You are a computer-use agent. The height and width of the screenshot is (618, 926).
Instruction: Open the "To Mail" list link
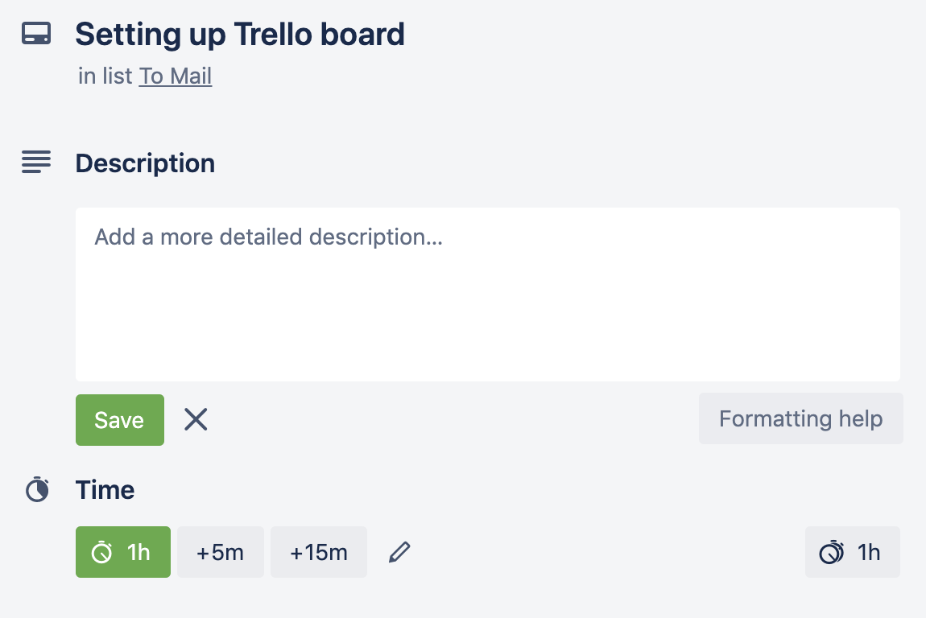pyautogui.click(x=175, y=76)
